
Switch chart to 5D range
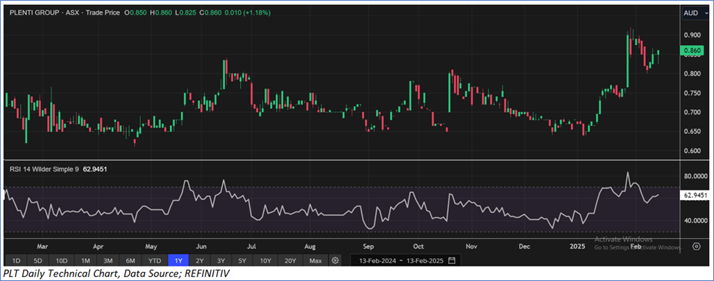click(38, 261)
